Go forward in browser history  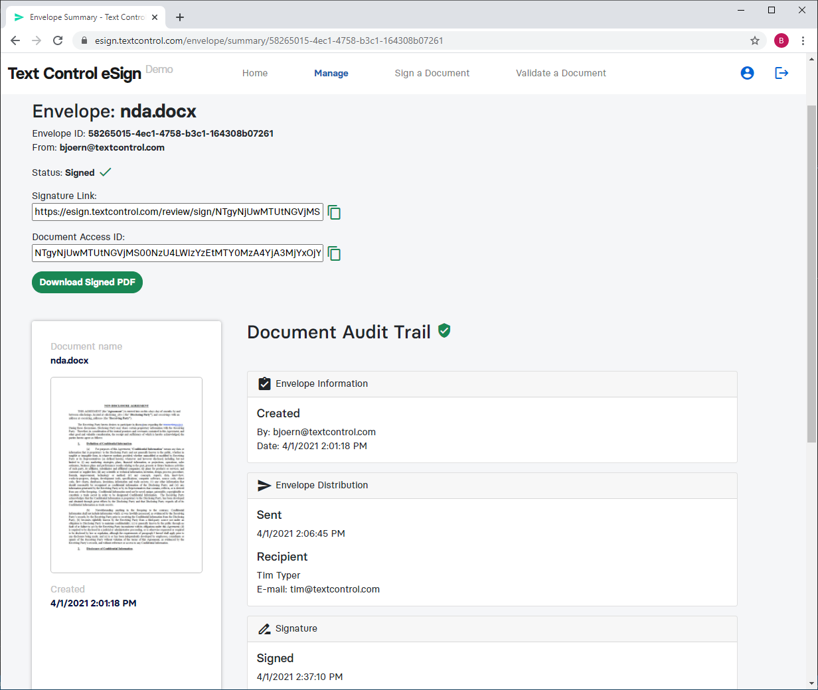click(x=37, y=40)
